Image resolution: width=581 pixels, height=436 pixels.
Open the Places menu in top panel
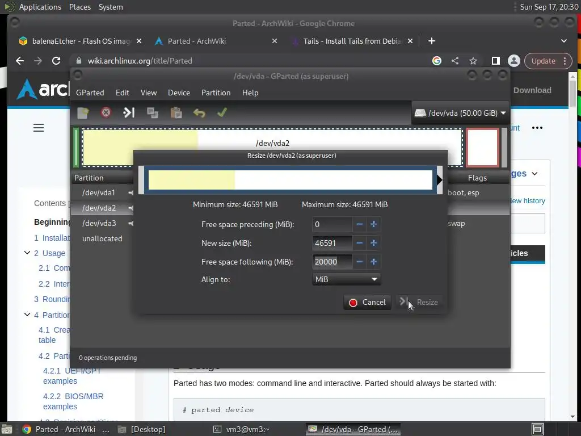pos(80,7)
